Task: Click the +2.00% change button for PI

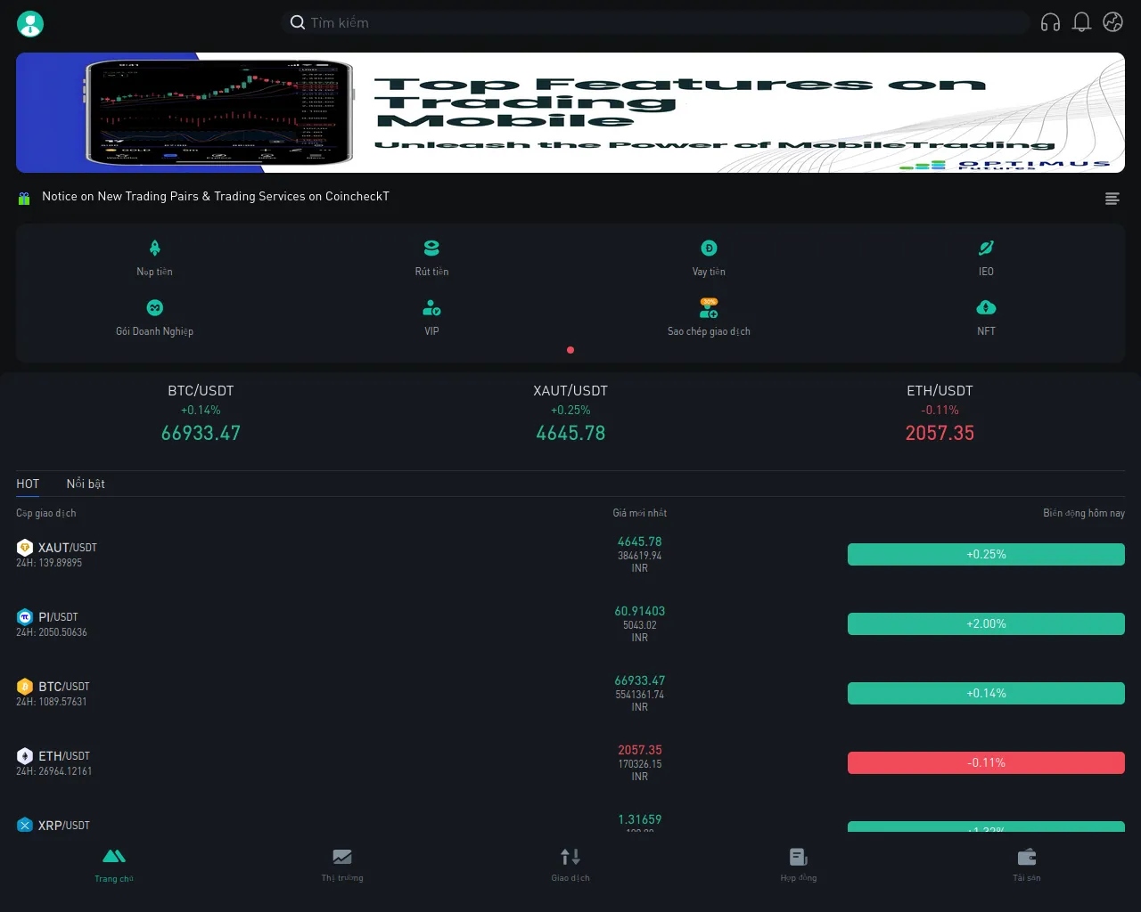Action: [x=986, y=623]
